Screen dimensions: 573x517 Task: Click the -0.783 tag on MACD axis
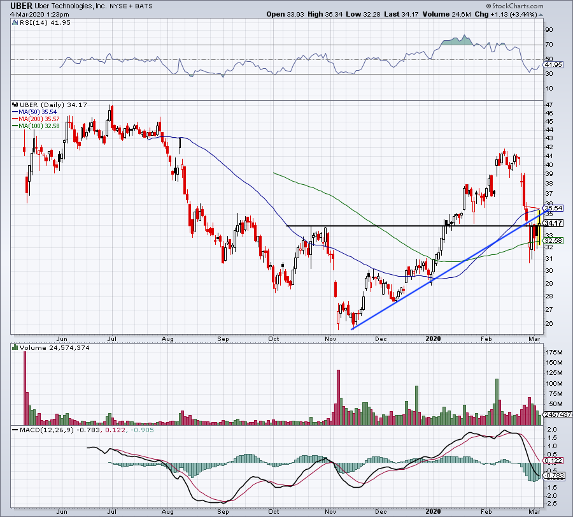click(555, 476)
